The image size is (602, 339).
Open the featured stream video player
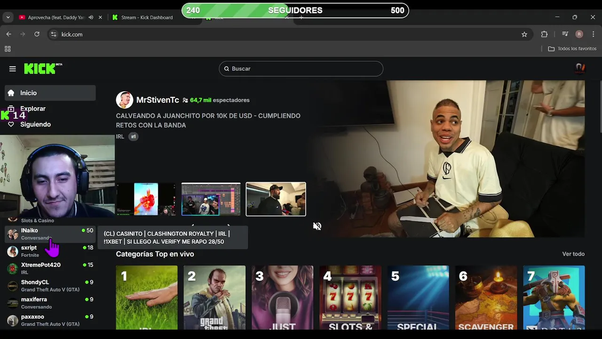[x=445, y=159]
